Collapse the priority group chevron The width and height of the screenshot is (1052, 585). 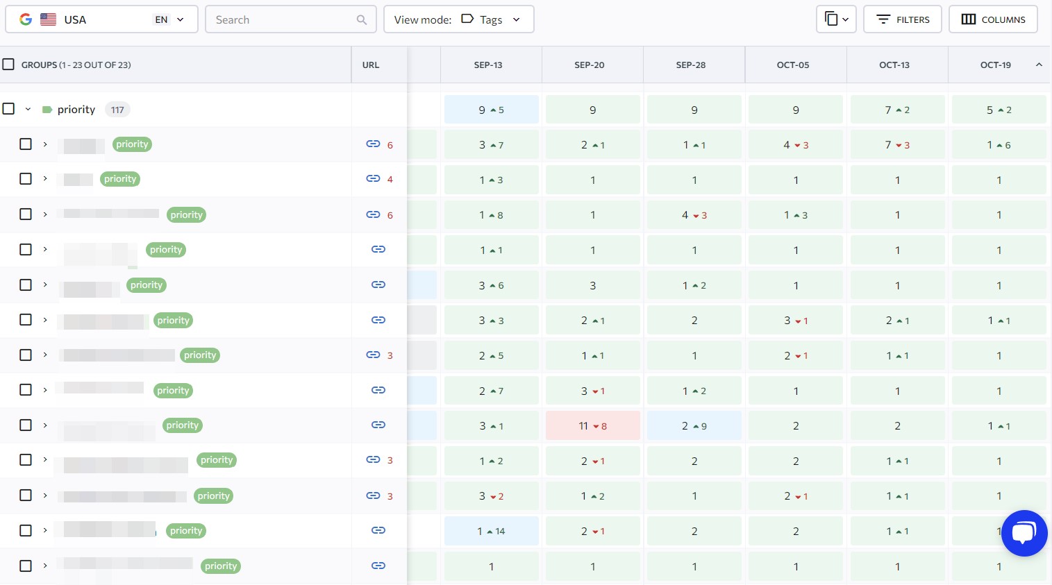pyautogui.click(x=28, y=110)
